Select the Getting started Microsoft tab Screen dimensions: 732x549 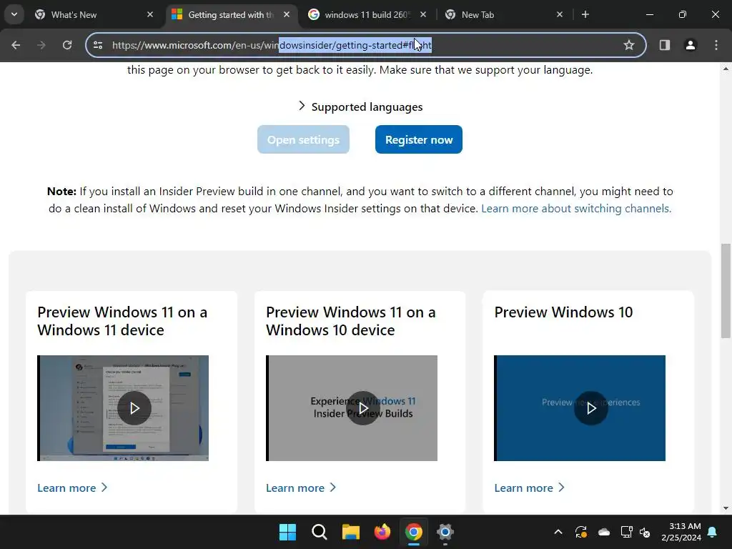point(231,15)
